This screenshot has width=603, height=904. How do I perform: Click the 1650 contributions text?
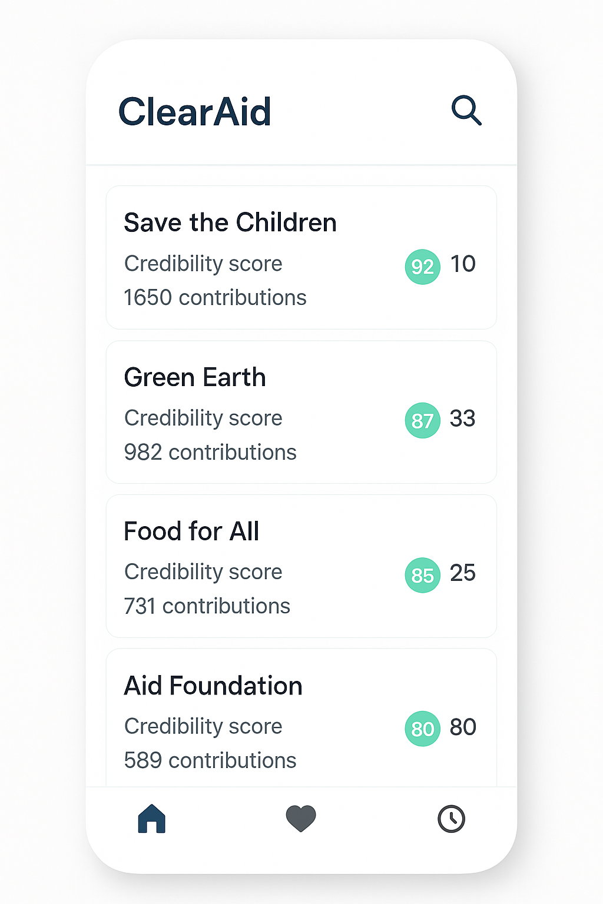[215, 298]
